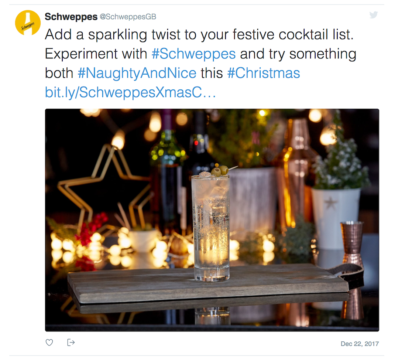This screenshot has width=395, height=361.
Task: Click the tall cocktail glass in the photo
Action: [x=210, y=229]
